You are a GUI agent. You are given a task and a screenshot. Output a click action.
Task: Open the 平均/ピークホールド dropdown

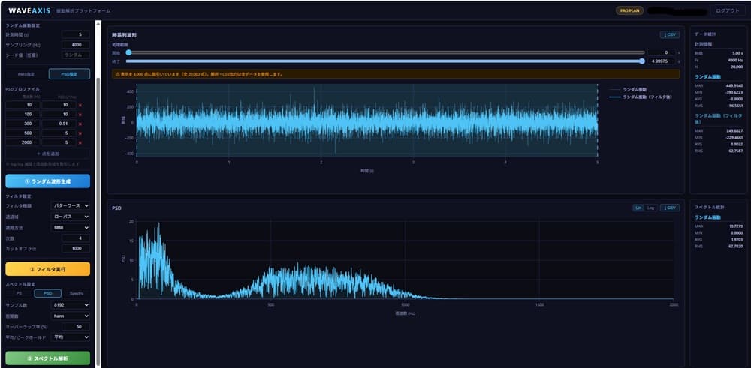click(x=71, y=337)
